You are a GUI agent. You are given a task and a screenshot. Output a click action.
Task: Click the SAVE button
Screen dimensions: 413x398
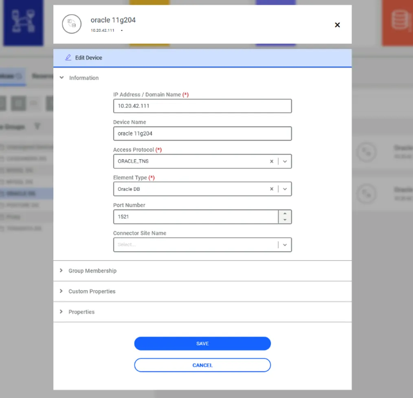coord(202,343)
